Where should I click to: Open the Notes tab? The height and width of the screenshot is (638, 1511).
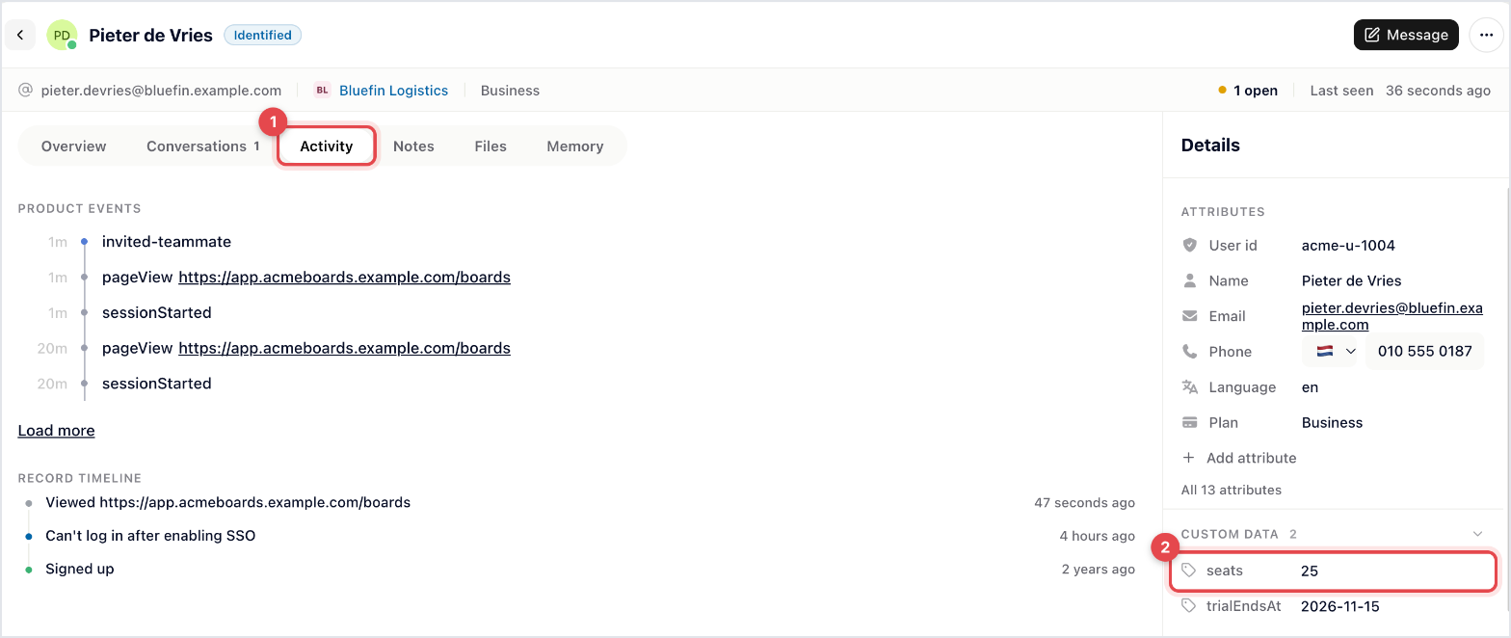click(413, 146)
